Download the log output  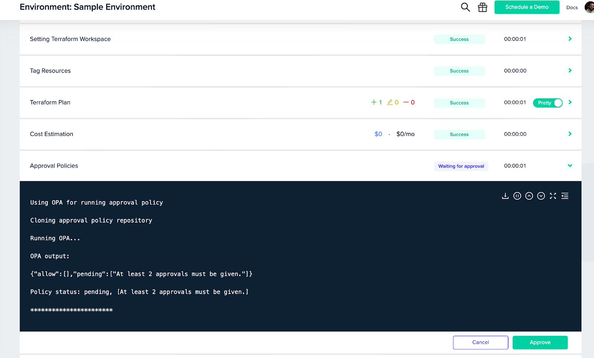coord(505,196)
